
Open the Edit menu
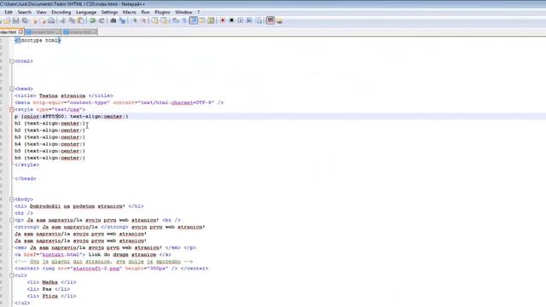[9, 12]
